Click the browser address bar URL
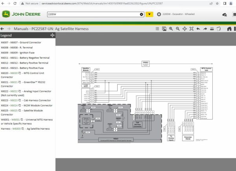 [102, 3]
